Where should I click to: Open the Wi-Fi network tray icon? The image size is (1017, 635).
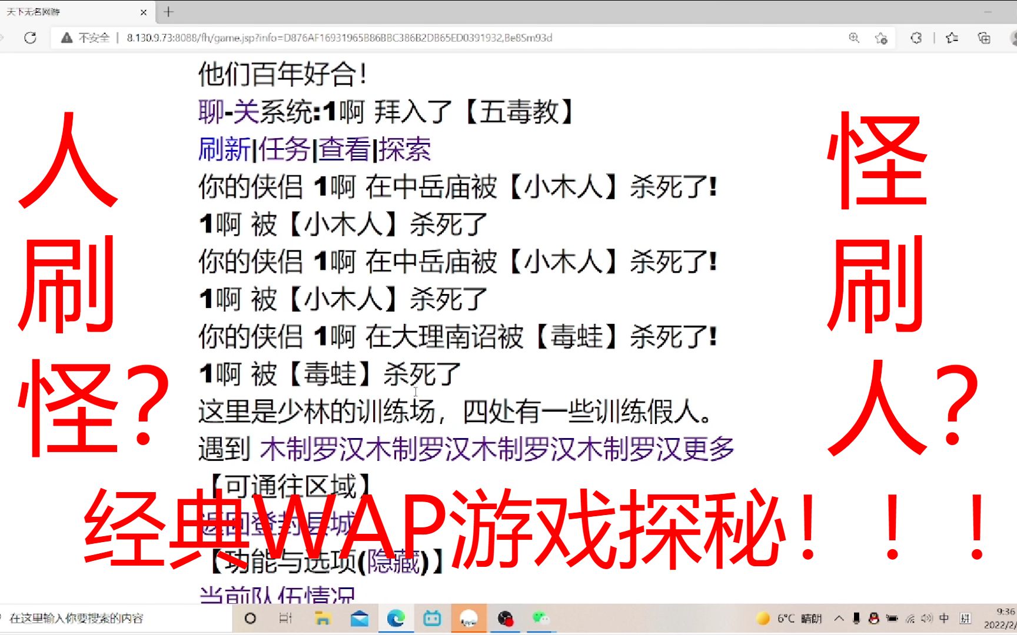point(910,619)
